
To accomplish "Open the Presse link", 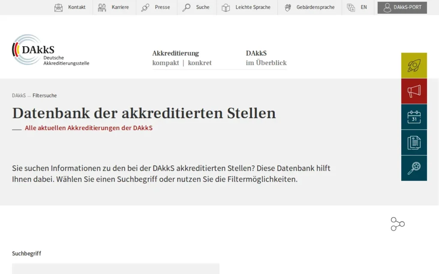I will click(162, 7).
